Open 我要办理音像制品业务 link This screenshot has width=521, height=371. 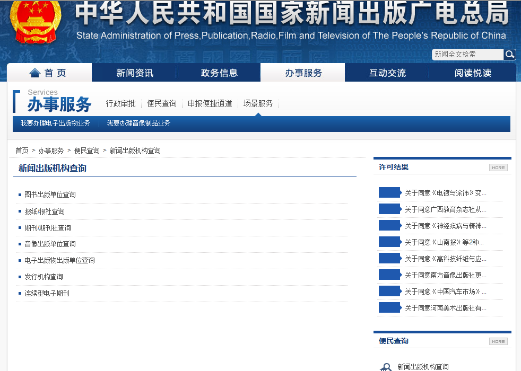pyautogui.click(x=138, y=123)
